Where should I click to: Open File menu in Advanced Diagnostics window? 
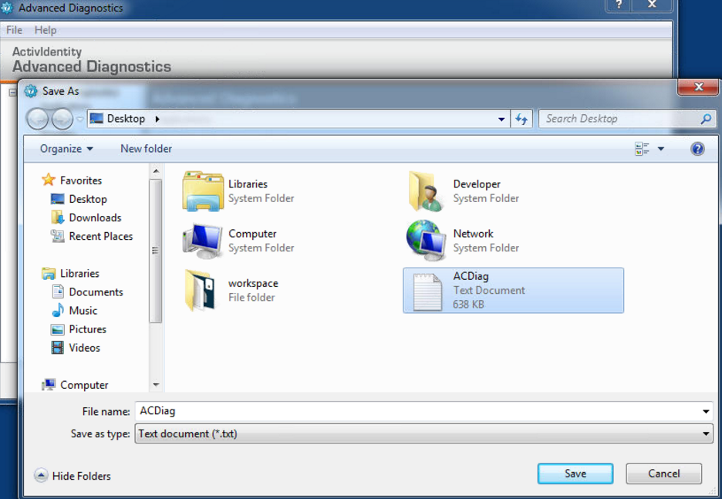coord(15,30)
